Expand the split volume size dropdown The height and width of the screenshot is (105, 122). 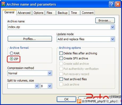(37, 86)
